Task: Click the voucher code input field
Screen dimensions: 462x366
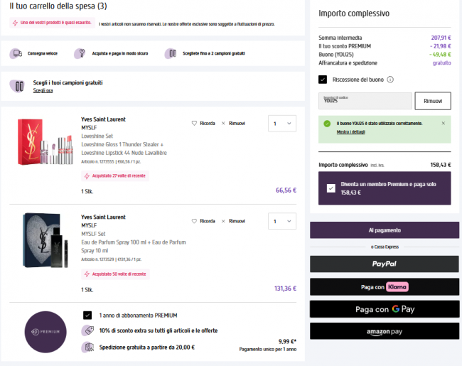Action: tap(365, 101)
